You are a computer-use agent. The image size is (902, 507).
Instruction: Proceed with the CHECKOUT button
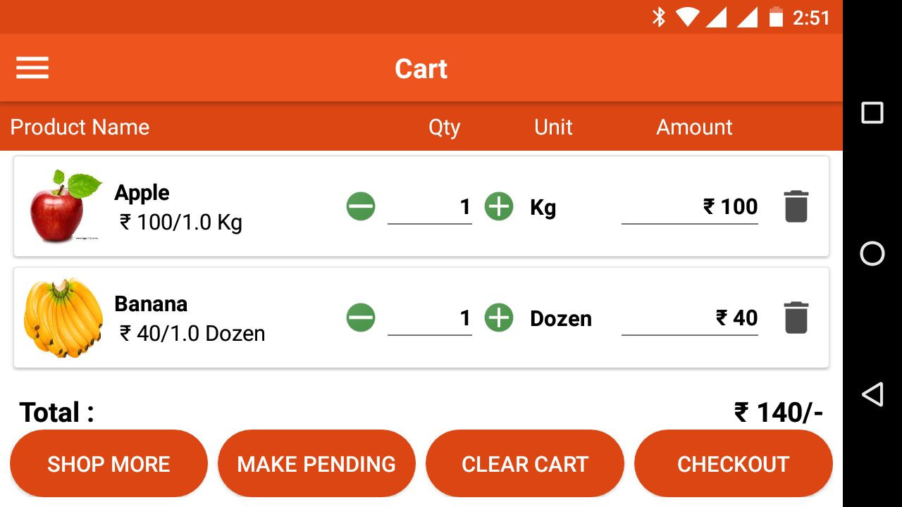pos(734,464)
